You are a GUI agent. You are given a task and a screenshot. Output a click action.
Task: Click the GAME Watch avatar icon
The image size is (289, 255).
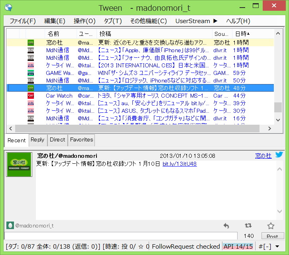tap(31, 73)
